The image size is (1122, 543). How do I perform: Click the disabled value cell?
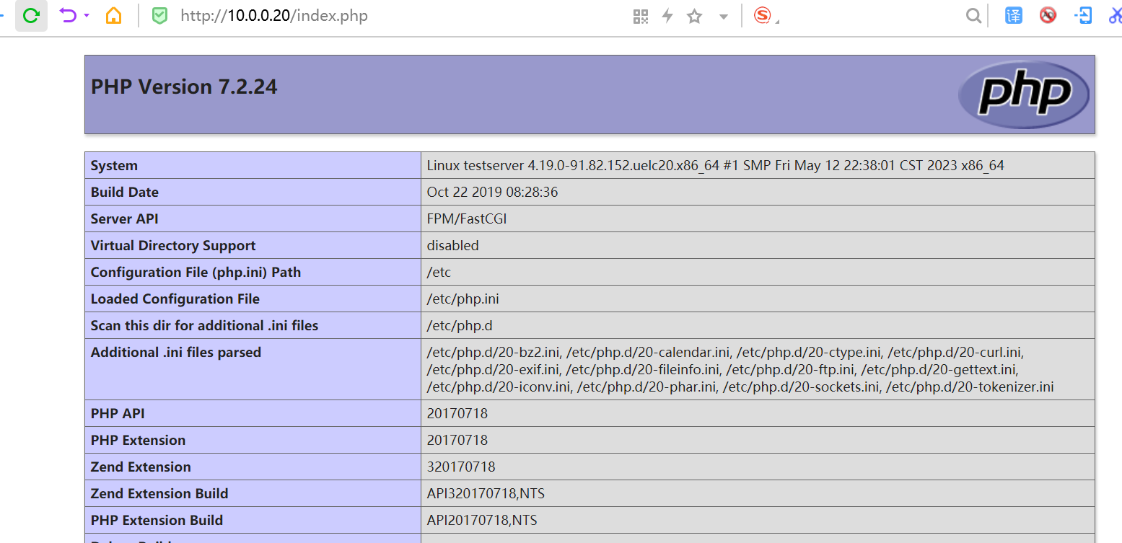(x=758, y=246)
